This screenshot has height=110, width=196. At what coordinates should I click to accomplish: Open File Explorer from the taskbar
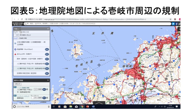pyautogui.click(x=71, y=107)
